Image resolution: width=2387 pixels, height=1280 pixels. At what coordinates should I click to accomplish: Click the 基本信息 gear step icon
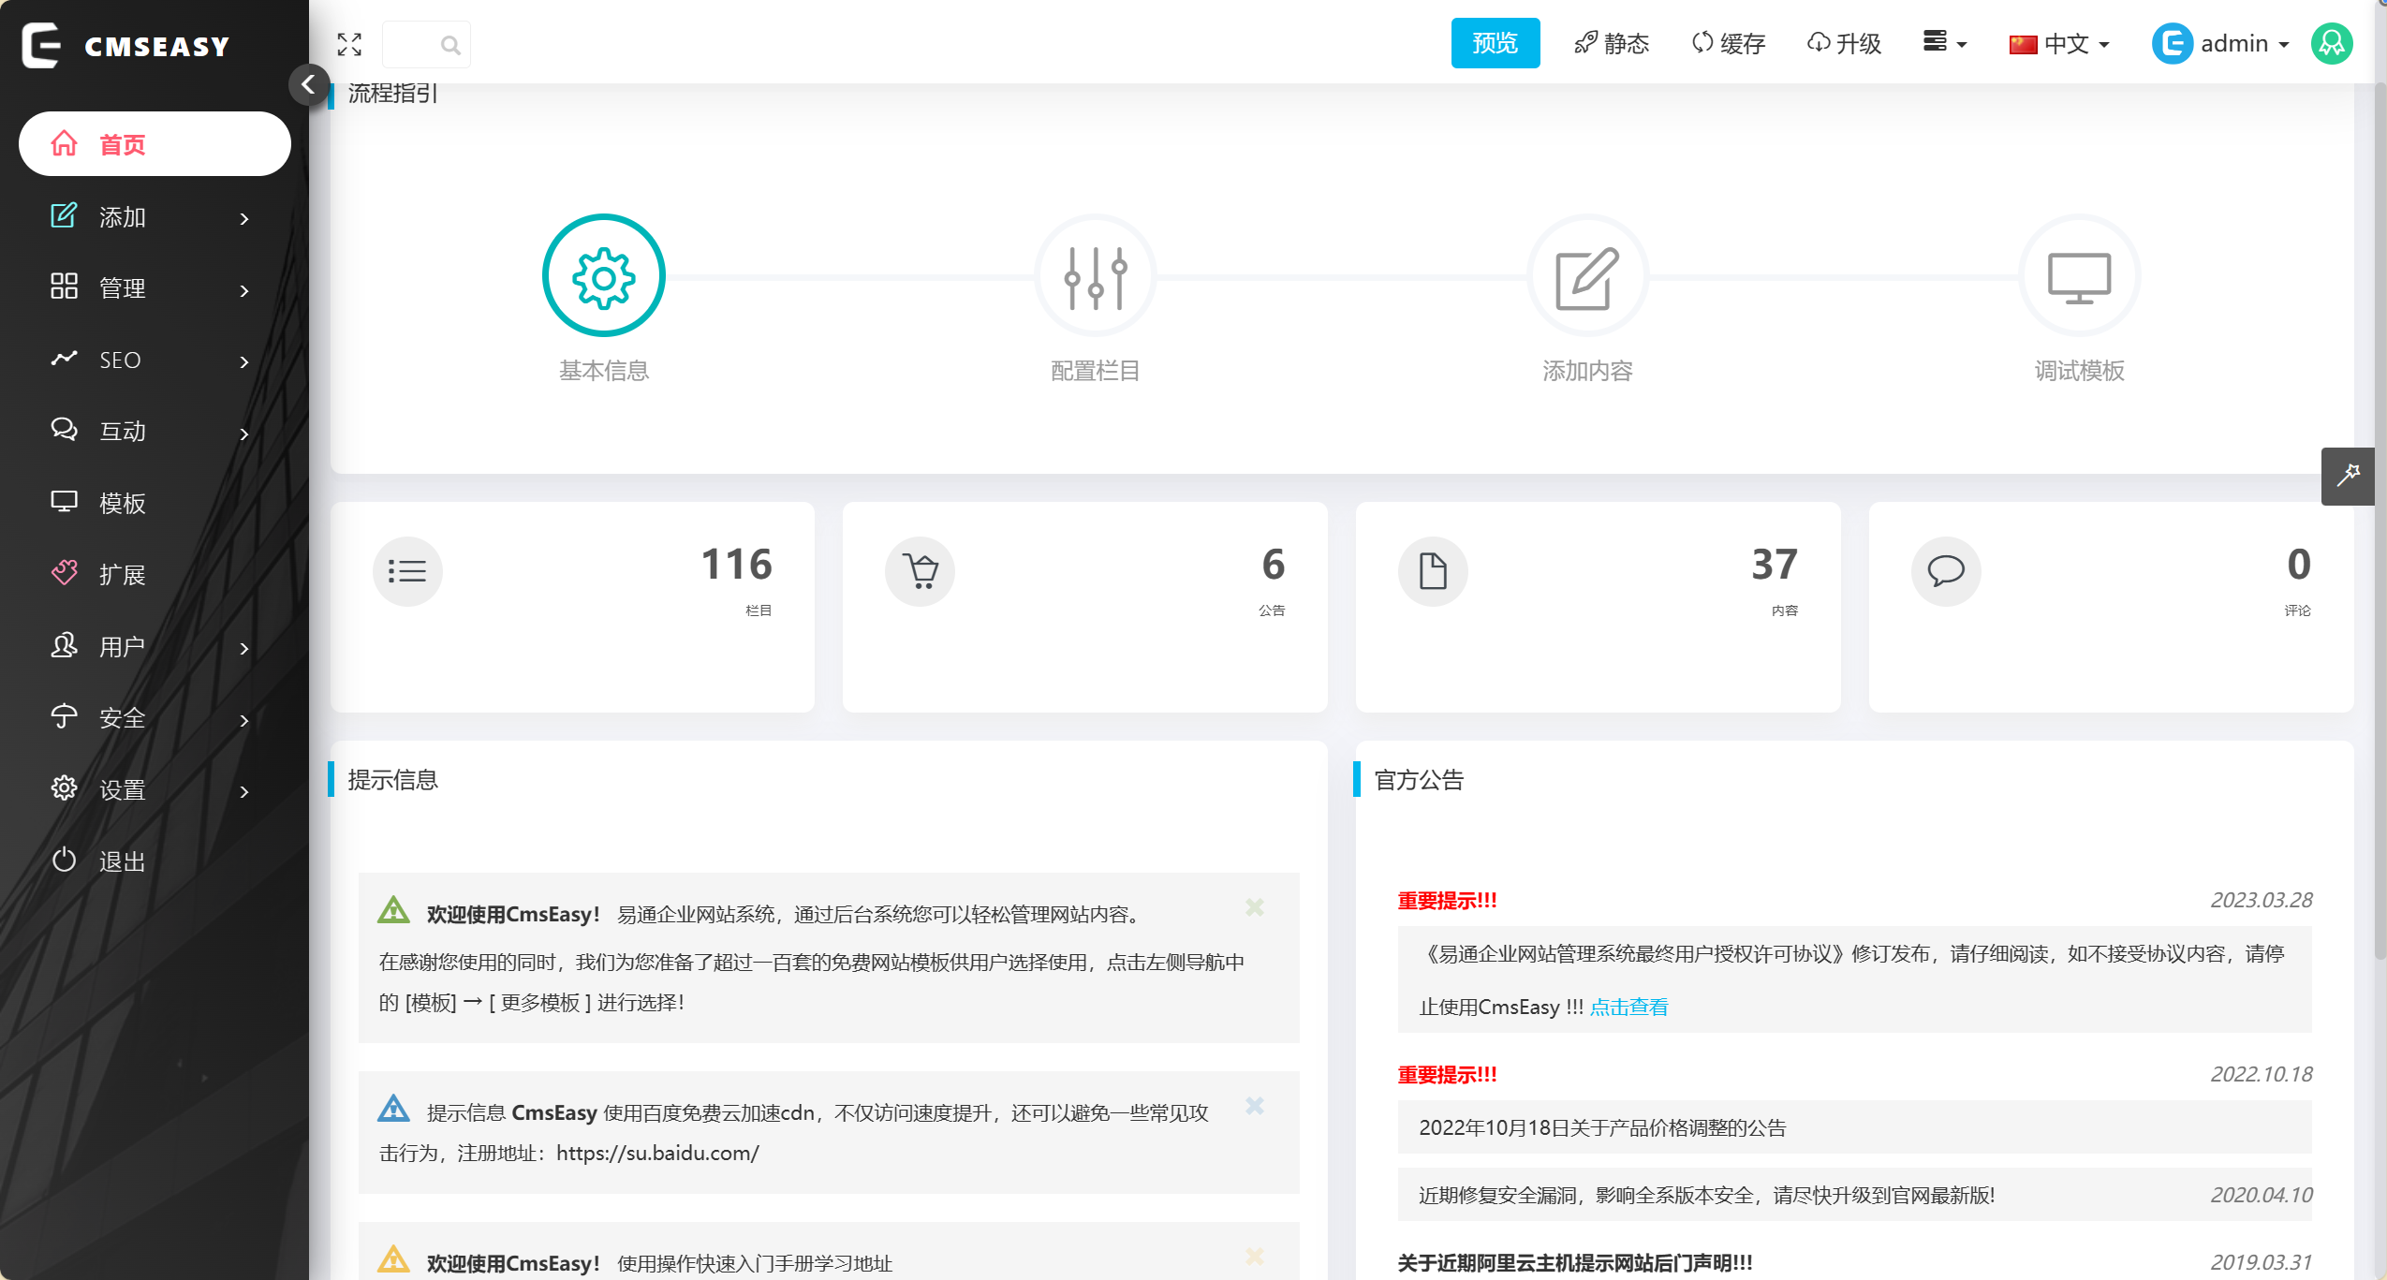pos(604,275)
